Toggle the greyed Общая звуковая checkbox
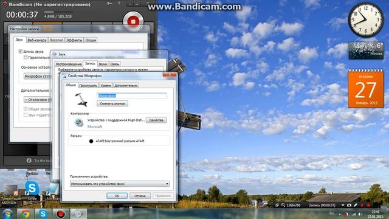Image resolution: width=389 pixels, height=219 pixels. [26, 109]
